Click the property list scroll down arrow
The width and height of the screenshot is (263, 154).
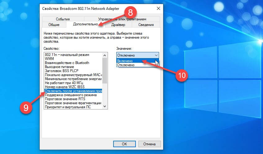click(105, 106)
